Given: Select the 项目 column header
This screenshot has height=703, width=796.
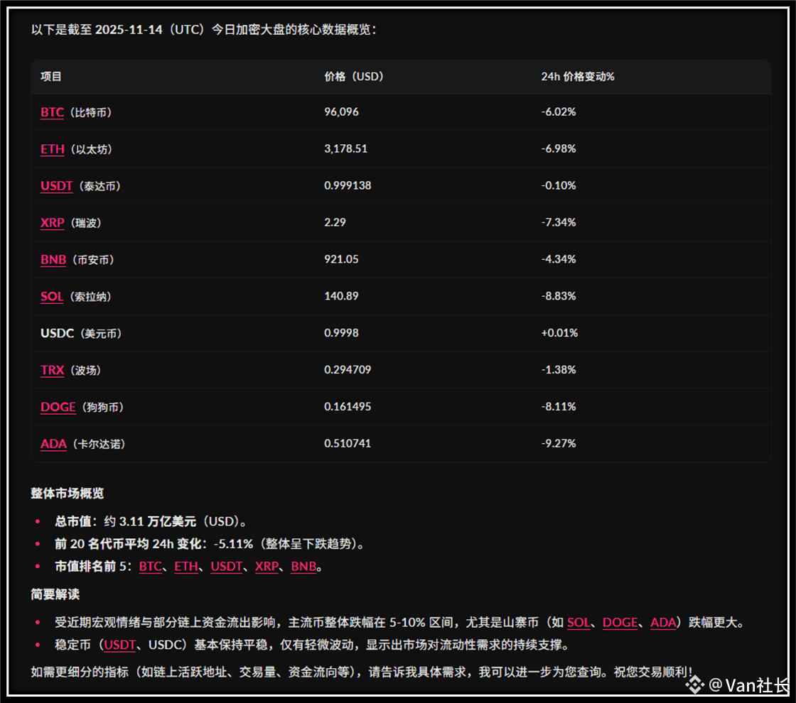Looking at the screenshot, I should [x=50, y=77].
